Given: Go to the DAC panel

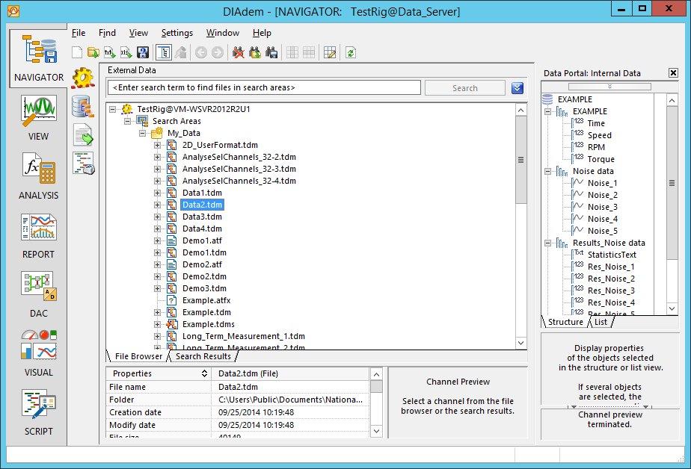Looking at the screenshot, I should 38,294.
